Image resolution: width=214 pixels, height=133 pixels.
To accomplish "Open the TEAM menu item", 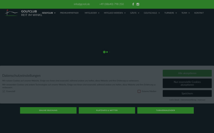I will point(184,13).
